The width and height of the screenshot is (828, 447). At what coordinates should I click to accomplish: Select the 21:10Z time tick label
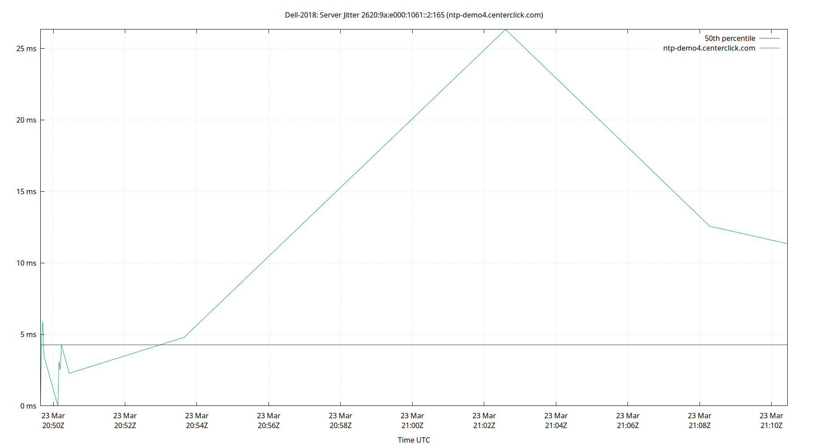click(x=772, y=426)
